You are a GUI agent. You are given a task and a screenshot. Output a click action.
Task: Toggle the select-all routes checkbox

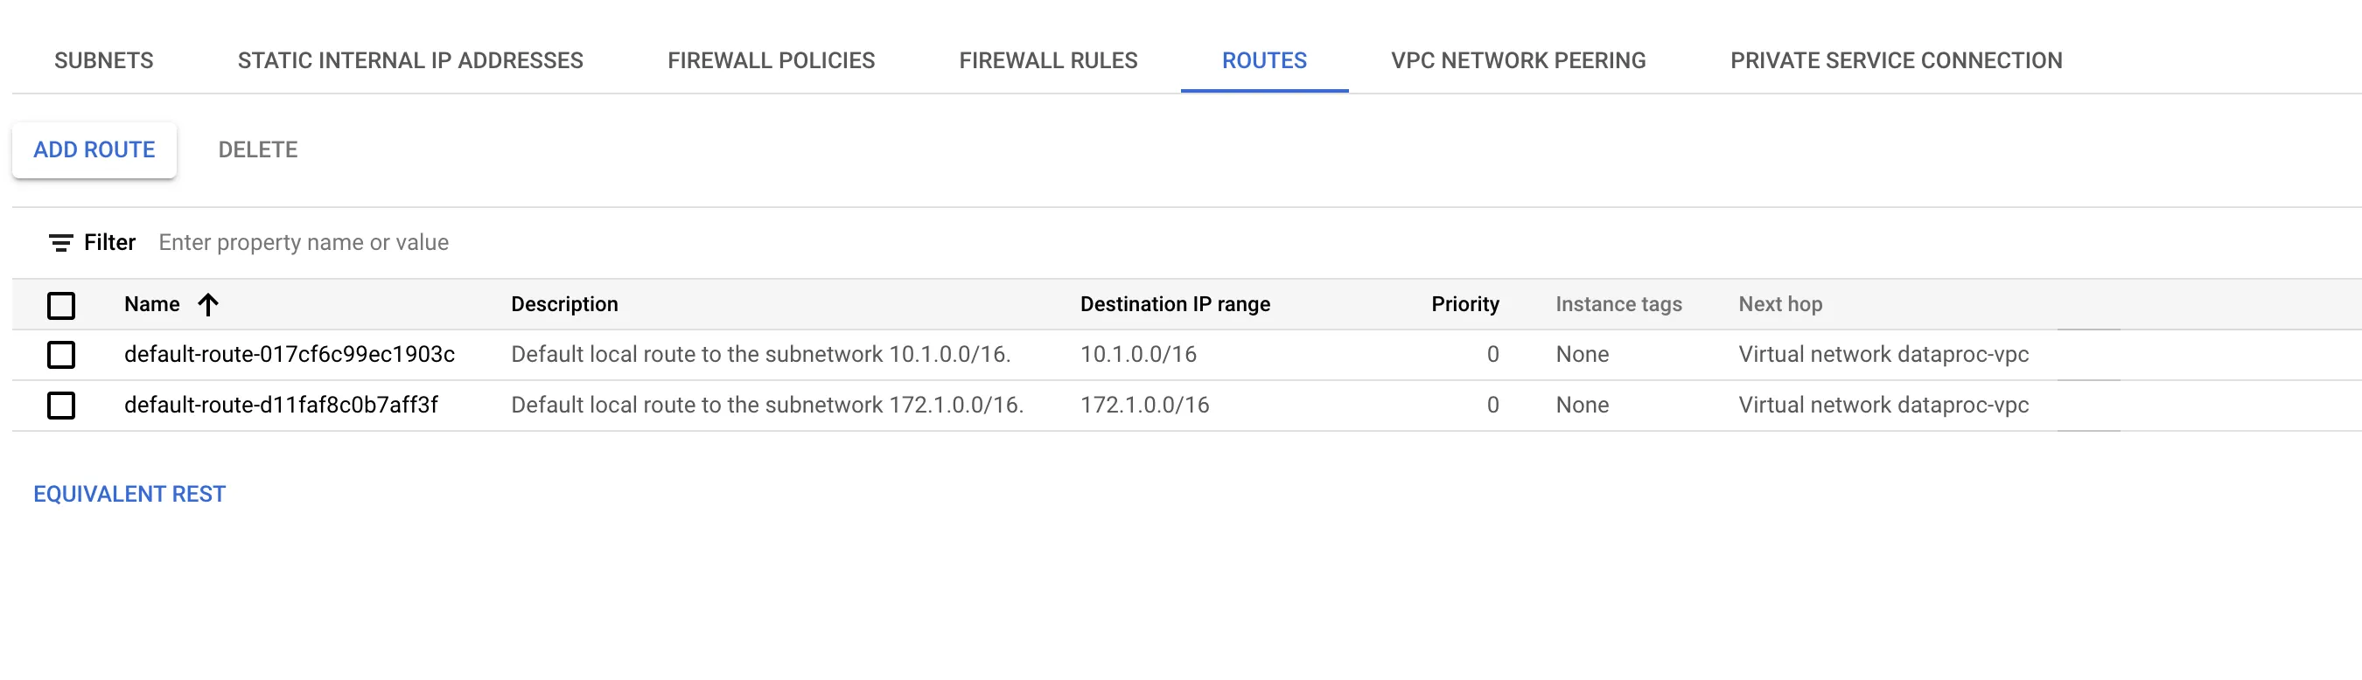61,305
